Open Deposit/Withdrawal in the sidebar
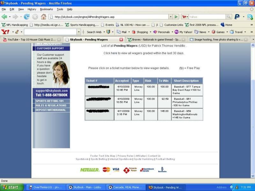 click(x=51, y=110)
